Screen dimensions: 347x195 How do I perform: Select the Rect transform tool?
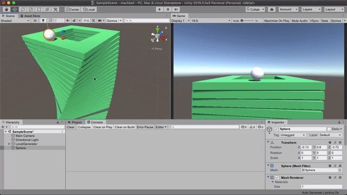click(x=39, y=9)
